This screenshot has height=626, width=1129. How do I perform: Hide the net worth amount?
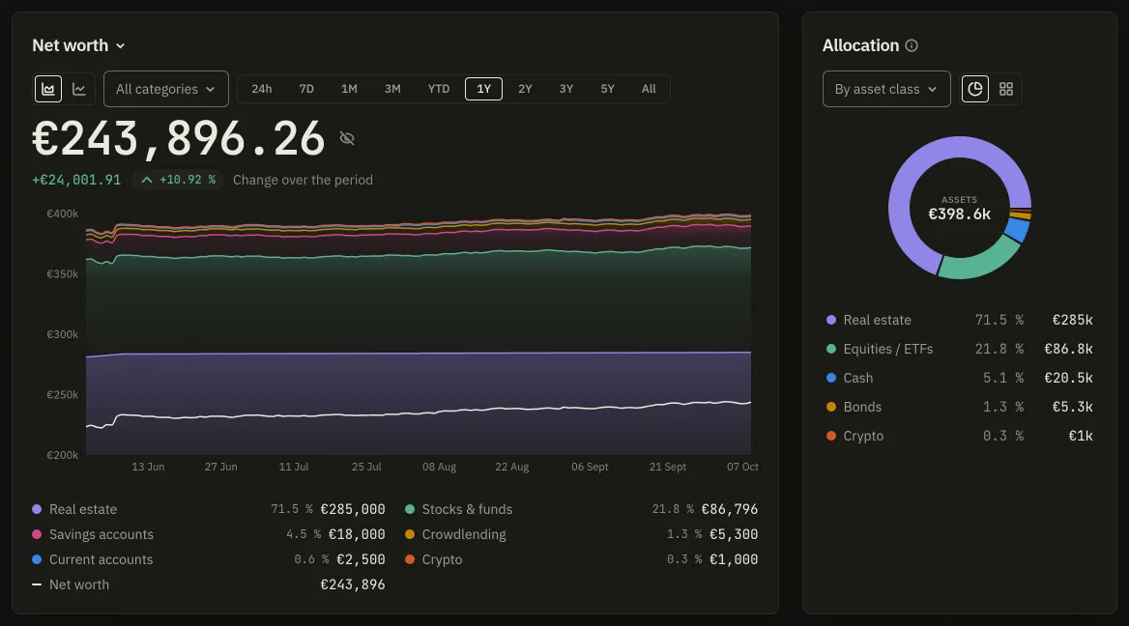click(347, 138)
